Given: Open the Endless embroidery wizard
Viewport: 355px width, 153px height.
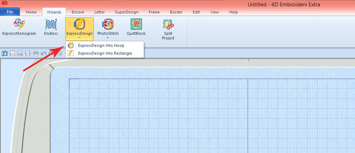Looking at the screenshot, I should click(51, 28).
